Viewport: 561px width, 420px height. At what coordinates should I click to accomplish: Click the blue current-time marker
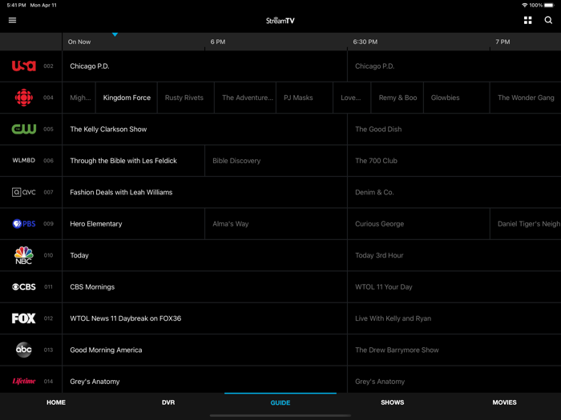click(115, 34)
